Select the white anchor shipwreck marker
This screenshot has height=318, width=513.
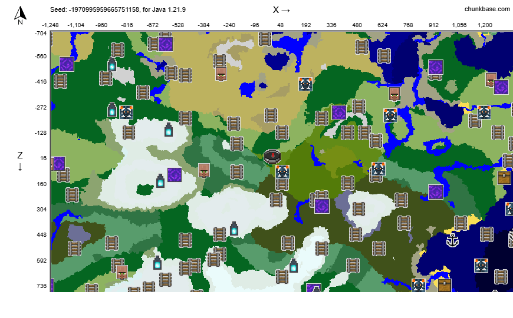[x=452, y=240]
